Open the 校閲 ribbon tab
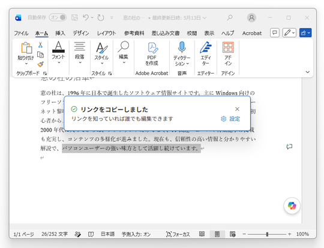The image size is (324, 248). pos(192,33)
